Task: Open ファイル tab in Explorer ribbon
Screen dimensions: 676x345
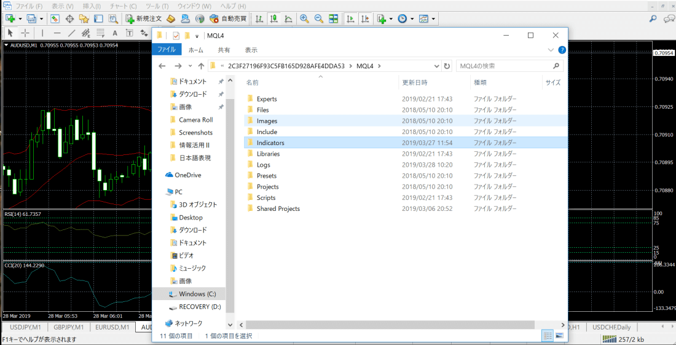Action: click(167, 50)
